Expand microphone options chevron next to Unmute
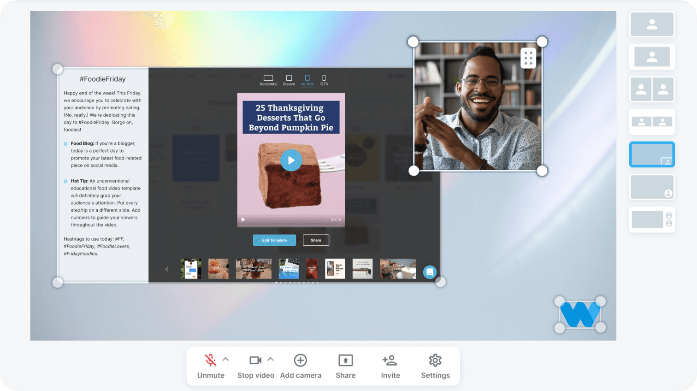Viewport: 697px width, 391px height. [x=225, y=359]
